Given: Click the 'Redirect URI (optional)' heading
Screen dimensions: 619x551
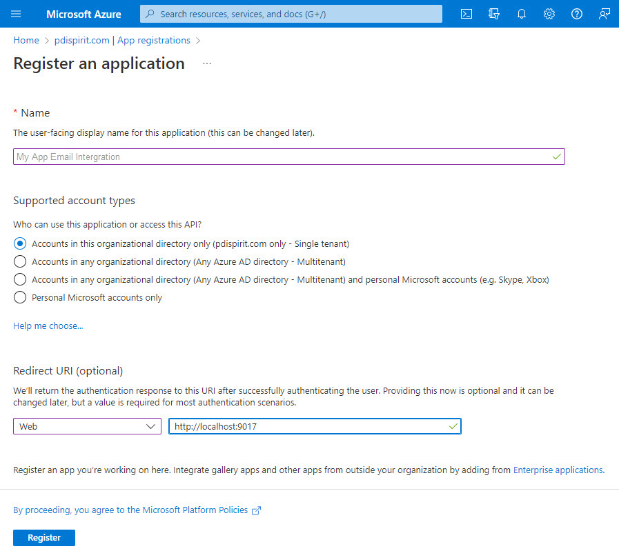Looking at the screenshot, I should [68, 371].
